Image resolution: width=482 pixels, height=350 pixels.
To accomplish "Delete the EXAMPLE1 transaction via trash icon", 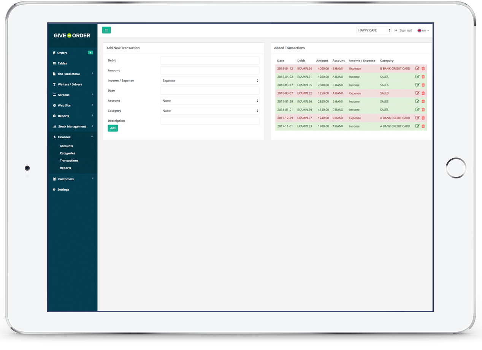I will [423, 77].
